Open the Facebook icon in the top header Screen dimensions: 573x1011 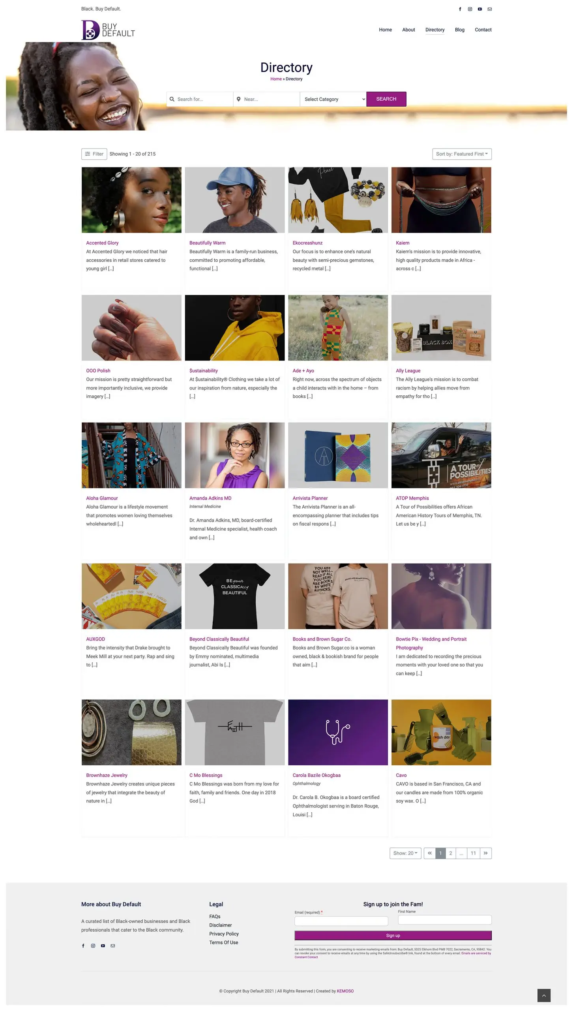tap(460, 9)
